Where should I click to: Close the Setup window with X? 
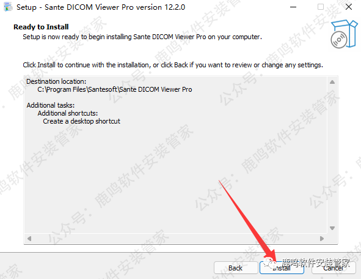[349, 7]
